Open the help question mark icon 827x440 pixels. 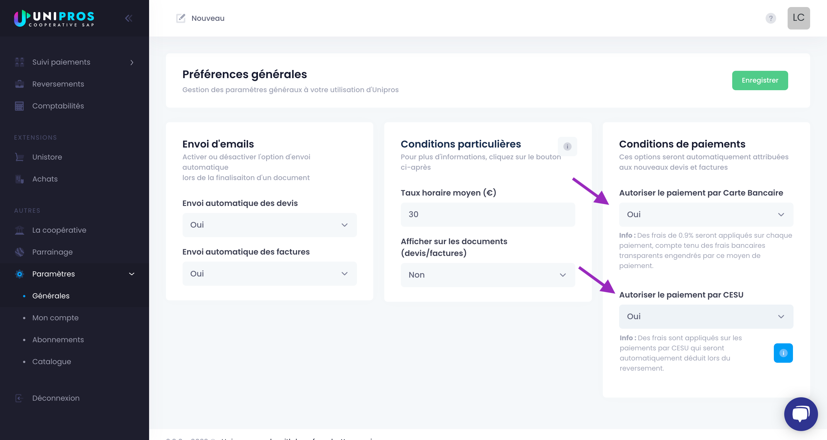point(770,18)
